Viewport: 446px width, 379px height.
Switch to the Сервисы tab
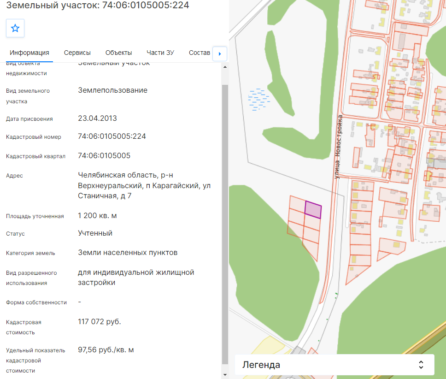coord(77,53)
